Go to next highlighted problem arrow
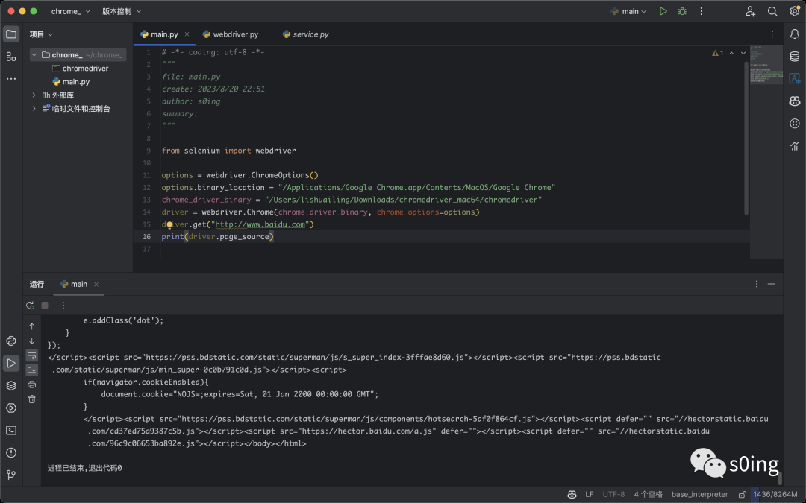Viewport: 806px width, 503px height. pos(743,53)
